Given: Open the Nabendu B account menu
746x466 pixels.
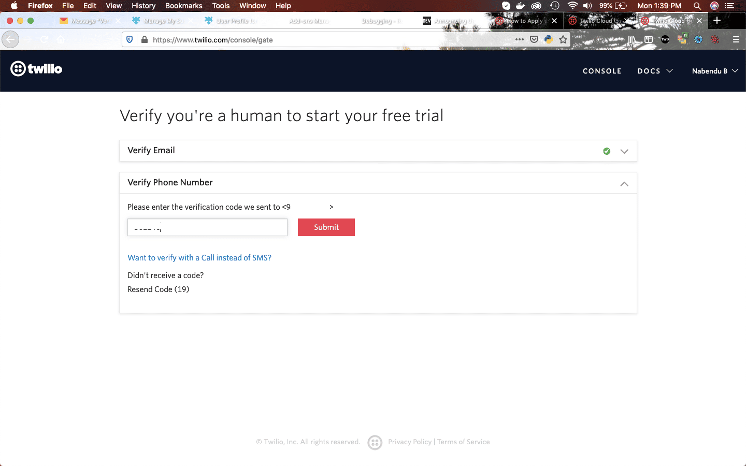Looking at the screenshot, I should 715,71.
